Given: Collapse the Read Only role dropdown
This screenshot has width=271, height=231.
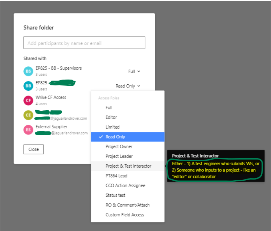Looking at the screenshot, I should (x=128, y=86).
